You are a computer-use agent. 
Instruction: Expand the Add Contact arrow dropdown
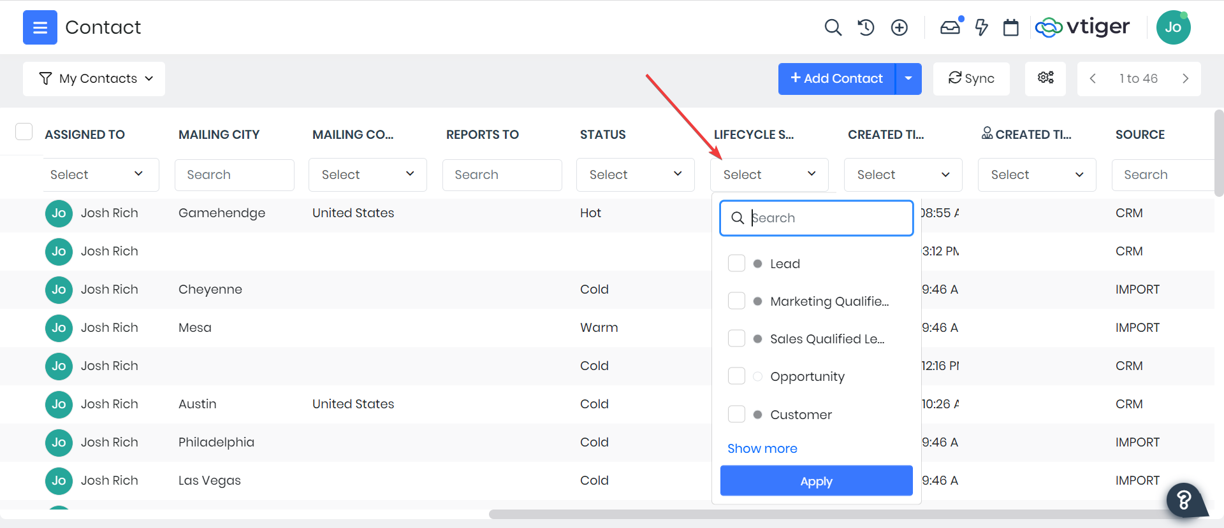coord(908,78)
